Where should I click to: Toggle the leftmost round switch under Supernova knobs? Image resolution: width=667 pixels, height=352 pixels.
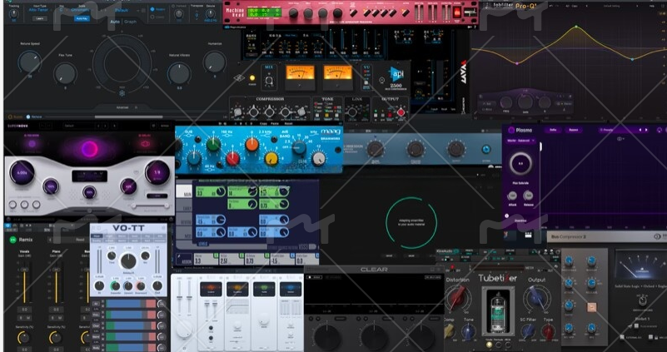(13, 205)
